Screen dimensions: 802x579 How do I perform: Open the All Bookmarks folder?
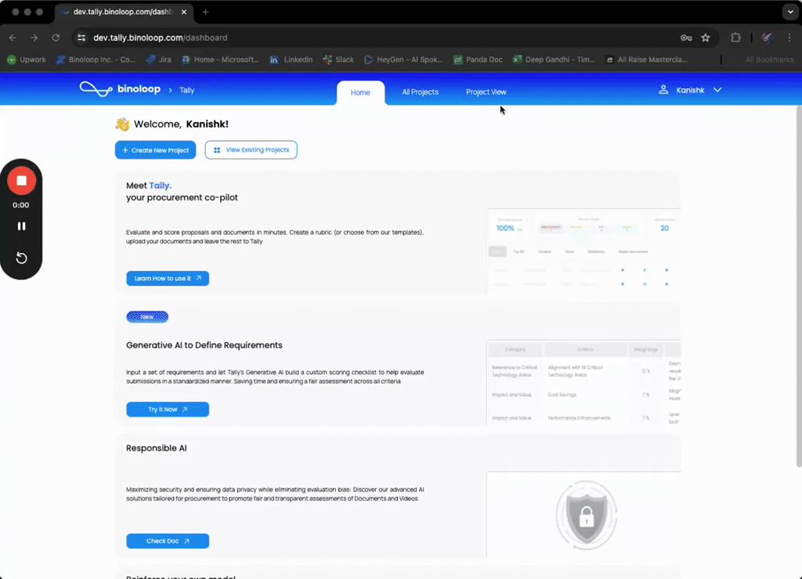[x=769, y=59]
